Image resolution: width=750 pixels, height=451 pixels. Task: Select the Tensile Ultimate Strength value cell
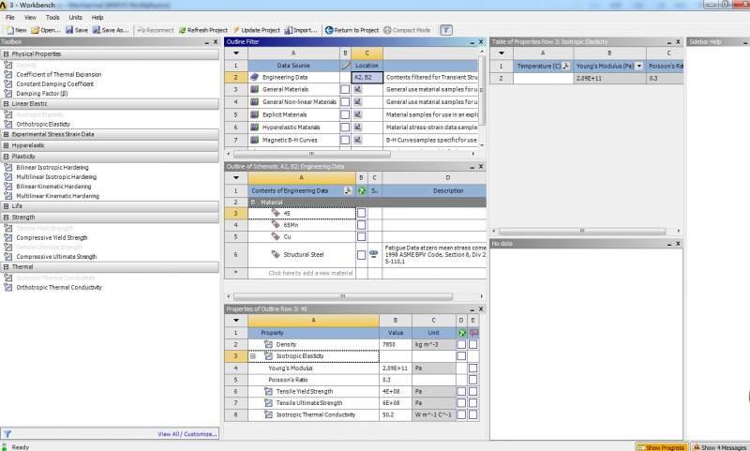coord(396,403)
